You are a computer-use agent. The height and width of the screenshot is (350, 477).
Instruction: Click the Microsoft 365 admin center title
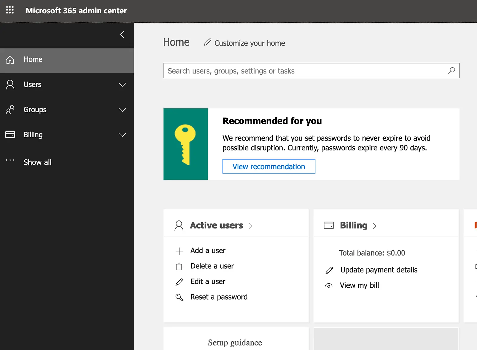click(76, 11)
